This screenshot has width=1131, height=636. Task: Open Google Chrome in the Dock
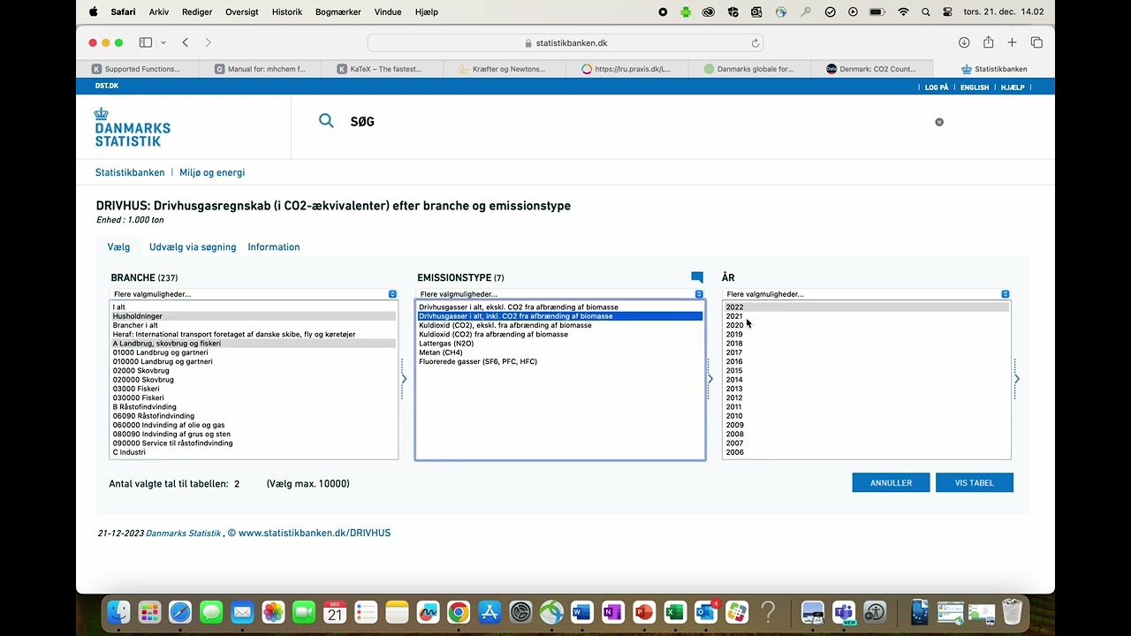458,612
